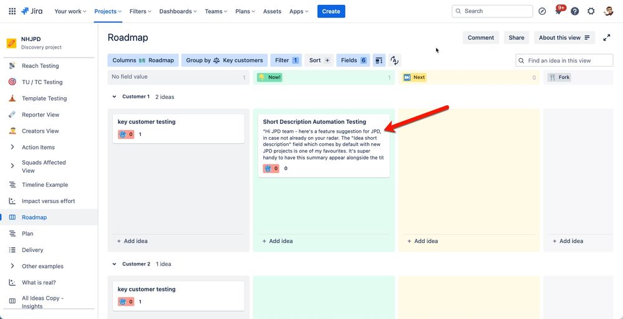This screenshot has width=623, height=319.
Task: Open the app switcher grid icon
Action: [x=12, y=11]
